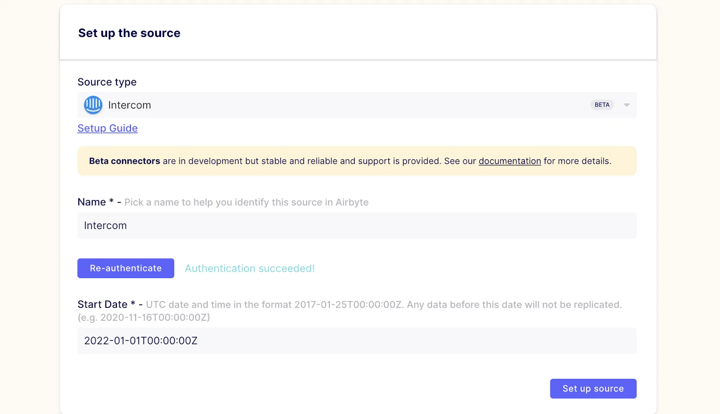Screen dimensions: 720x414
Task: Click the '(e.g. 2020-11-16T00:00:00Z)' example text
Action: pos(144,318)
